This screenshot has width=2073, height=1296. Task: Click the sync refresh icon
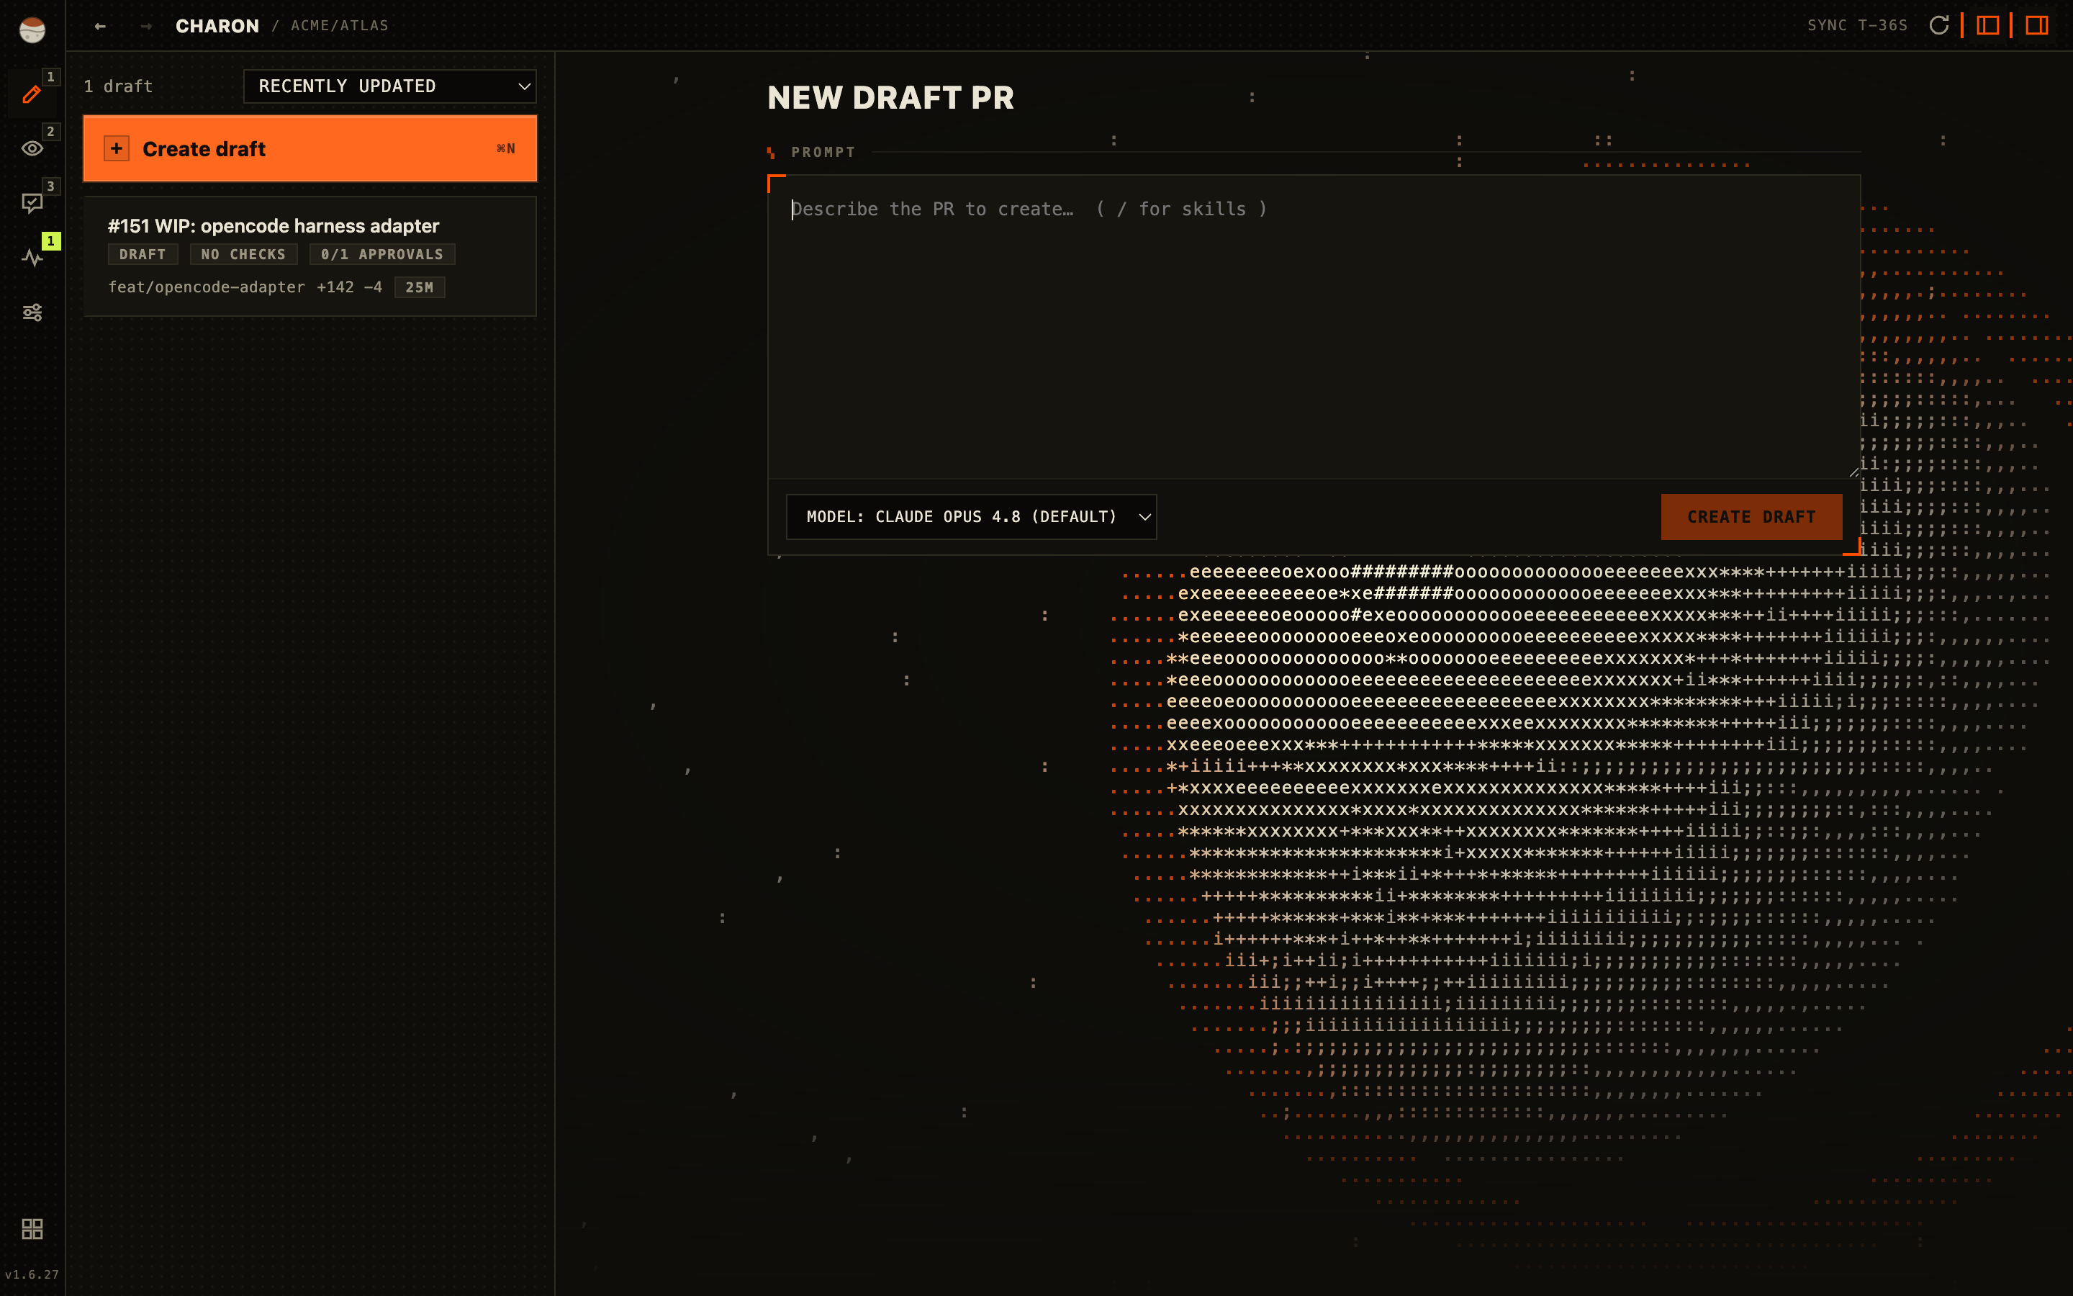pyautogui.click(x=1939, y=26)
